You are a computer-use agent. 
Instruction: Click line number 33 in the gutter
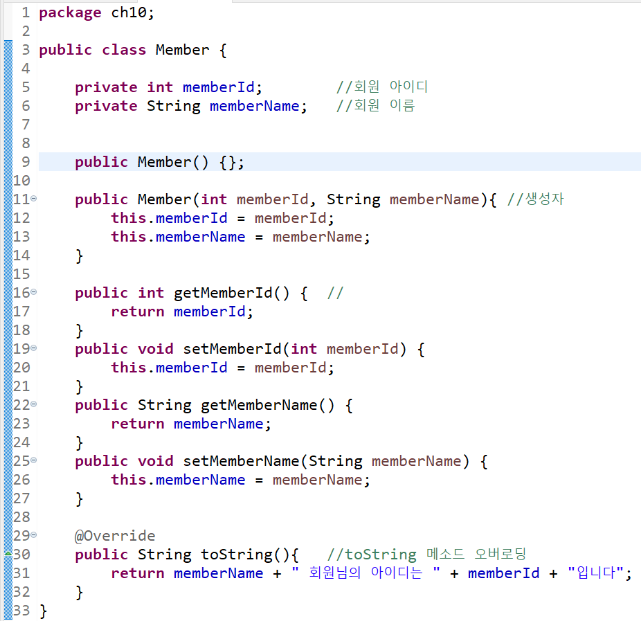click(21, 611)
